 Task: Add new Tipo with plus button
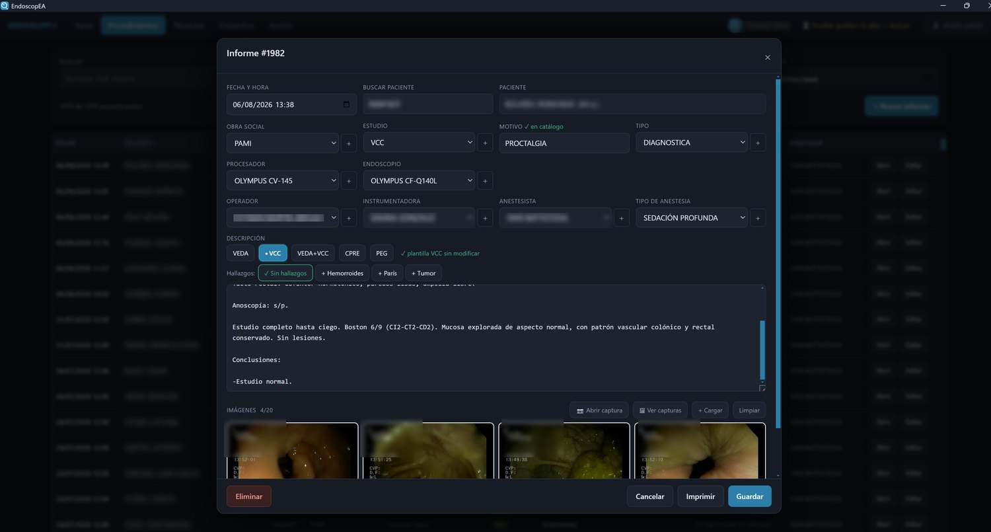[x=758, y=143]
